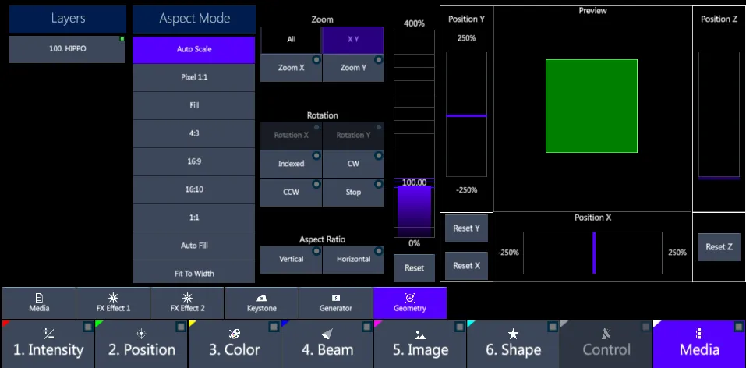Screen dimensions: 746x368
Task: Reset the Position Y value
Action: click(x=466, y=228)
